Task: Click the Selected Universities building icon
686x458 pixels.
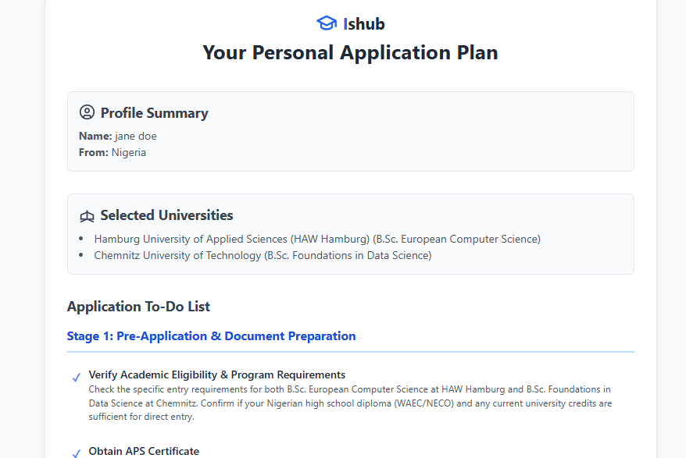Action: tap(87, 216)
